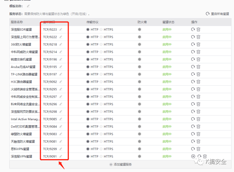
Task: Select HTTP for the TCP/9222 service
Action: [x=88, y=37]
